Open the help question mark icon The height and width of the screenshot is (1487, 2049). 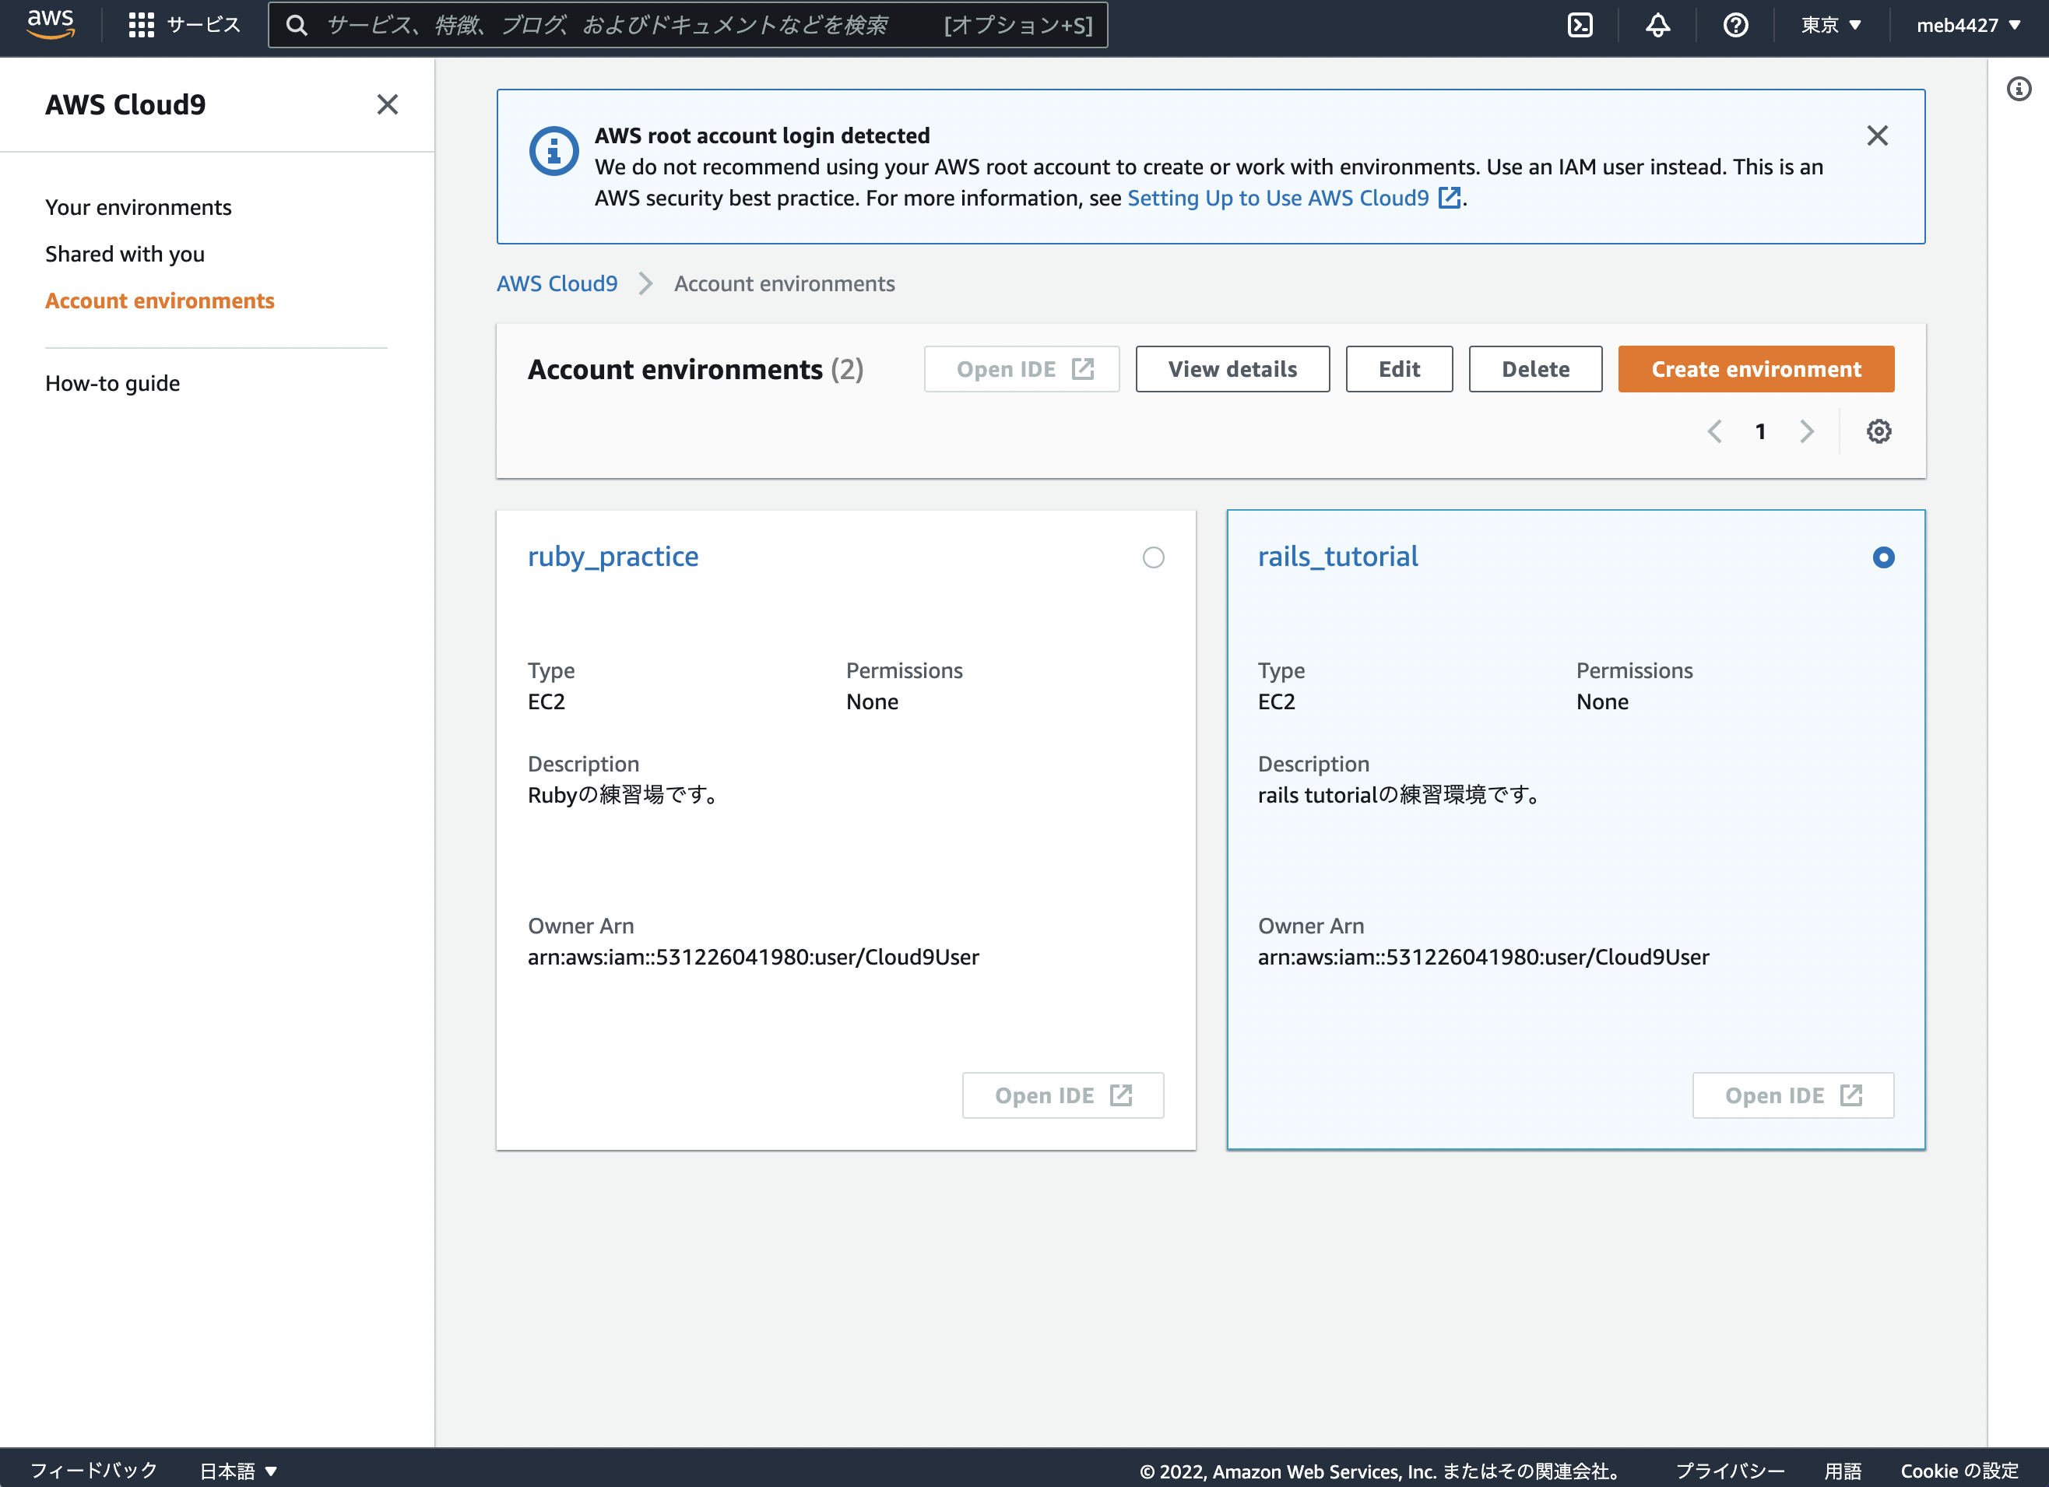(x=1734, y=25)
